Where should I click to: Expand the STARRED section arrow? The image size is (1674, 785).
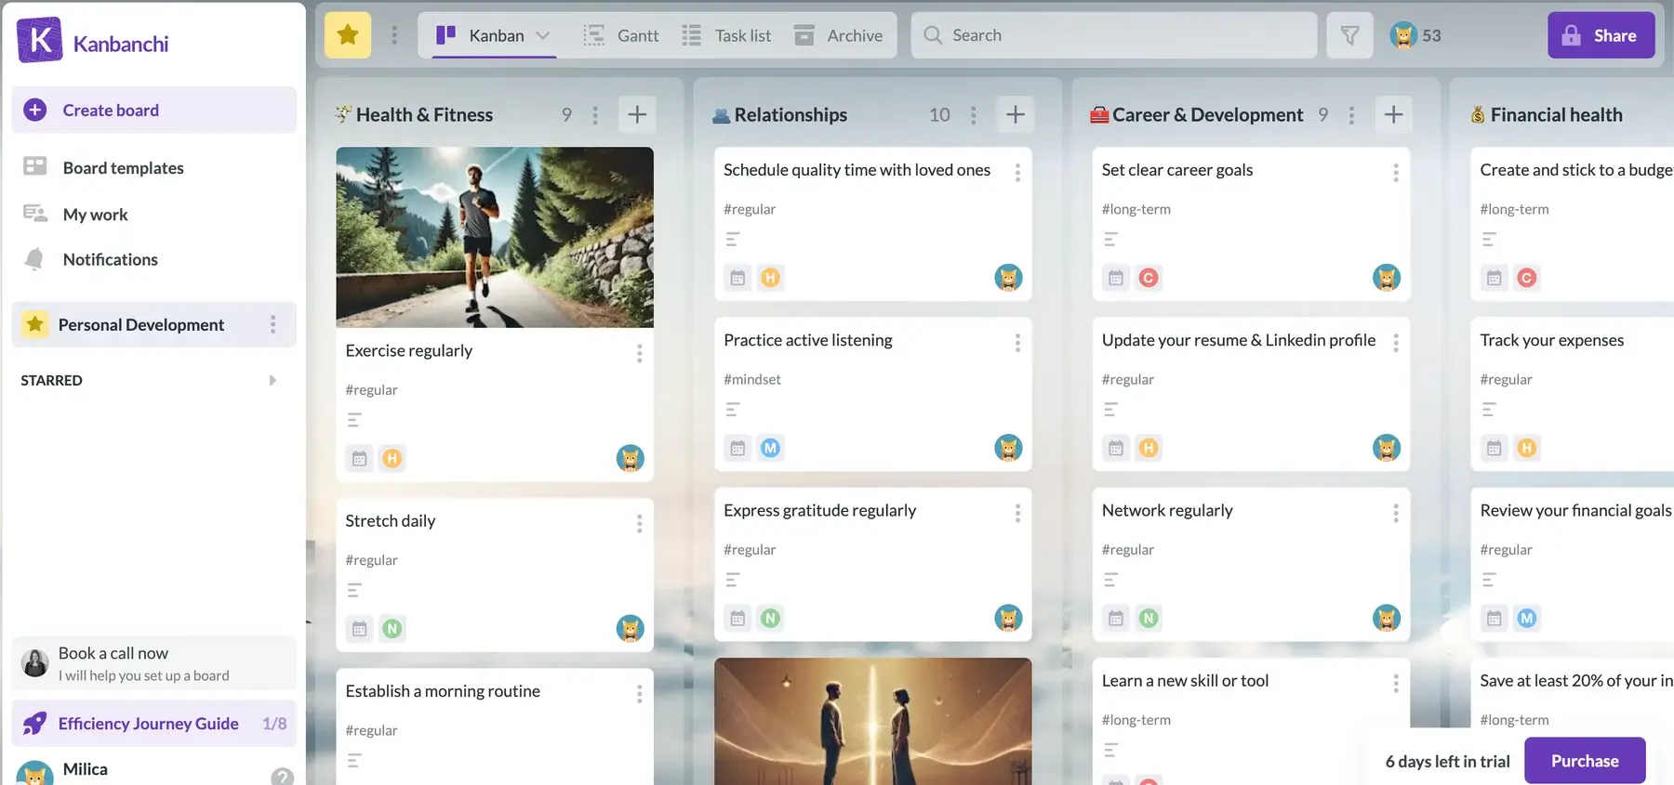pos(272,380)
